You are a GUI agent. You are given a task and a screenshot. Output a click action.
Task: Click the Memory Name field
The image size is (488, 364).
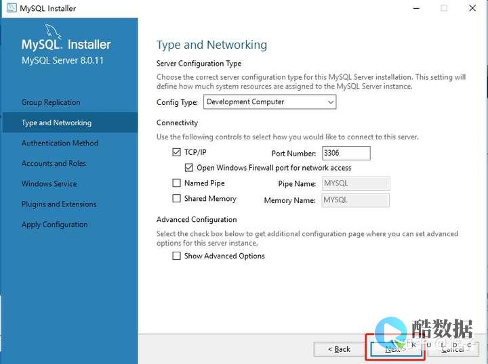(x=355, y=200)
